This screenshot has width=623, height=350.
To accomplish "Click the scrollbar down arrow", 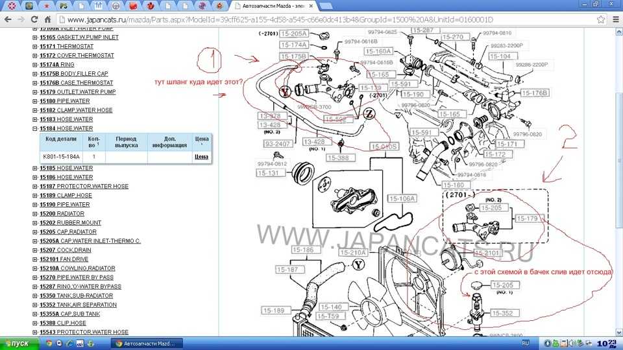I will [x=619, y=332].
